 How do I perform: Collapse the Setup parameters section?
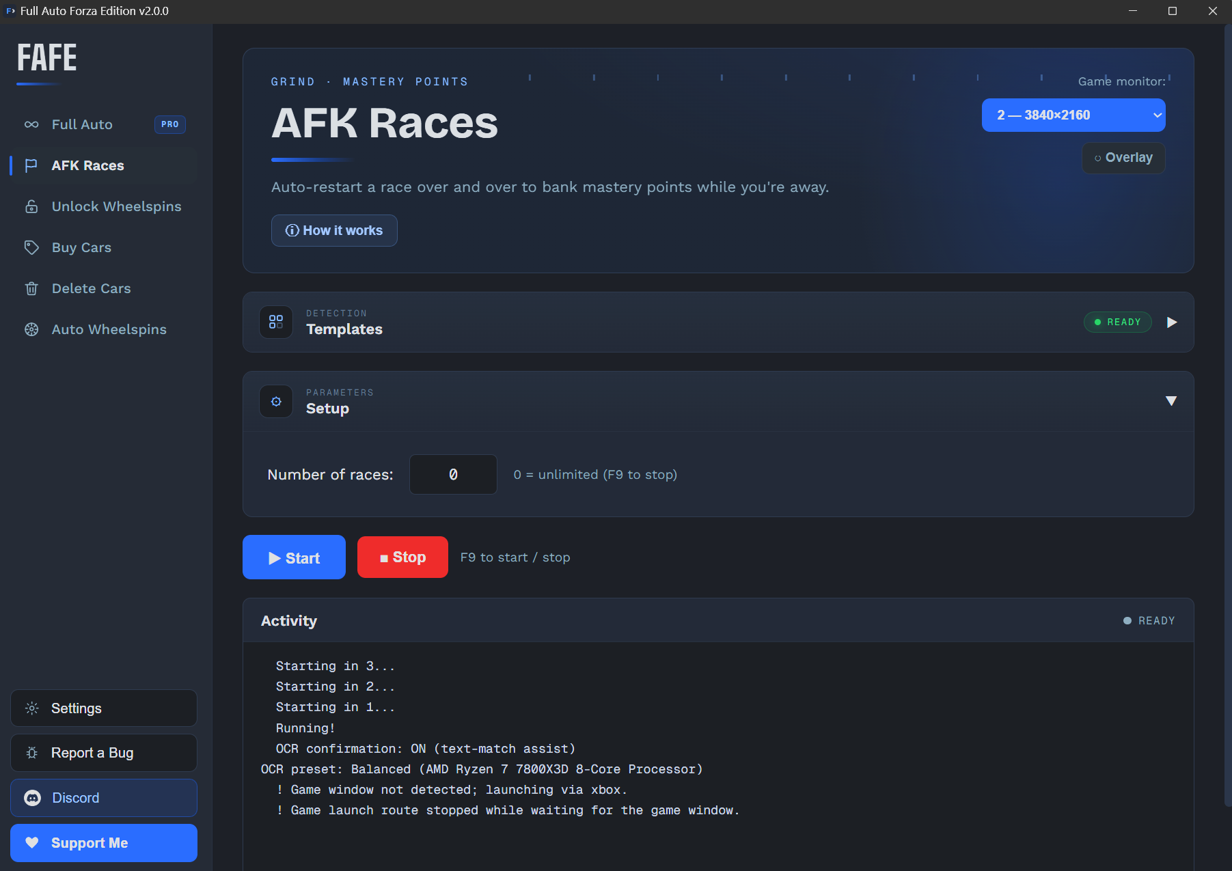tap(1171, 401)
